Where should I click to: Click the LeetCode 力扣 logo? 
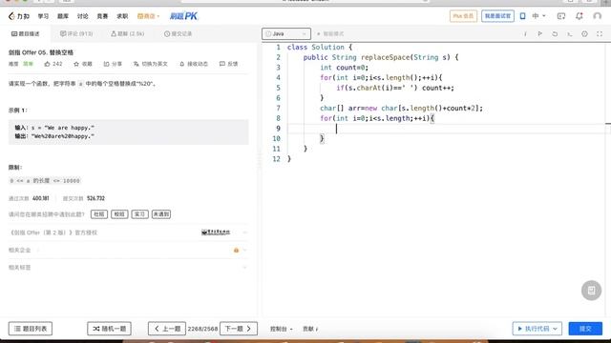point(19,16)
